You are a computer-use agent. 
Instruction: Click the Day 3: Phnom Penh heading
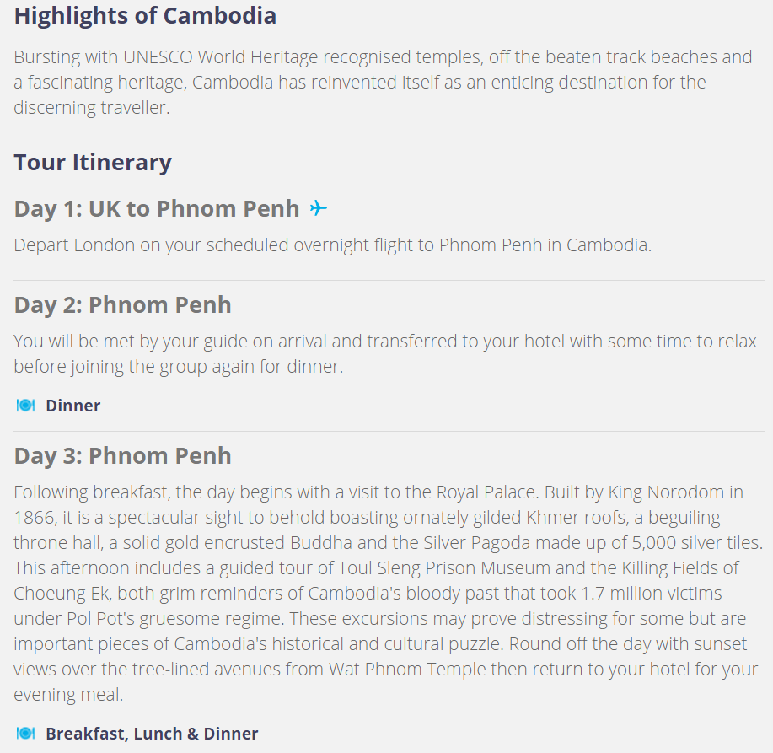[123, 455]
